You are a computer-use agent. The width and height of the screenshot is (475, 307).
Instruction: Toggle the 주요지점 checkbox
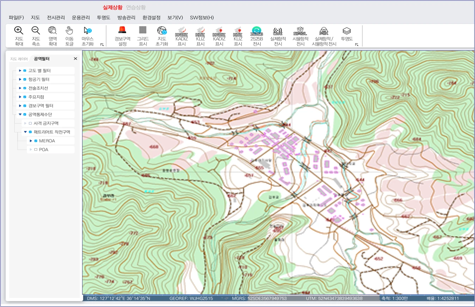(25, 97)
